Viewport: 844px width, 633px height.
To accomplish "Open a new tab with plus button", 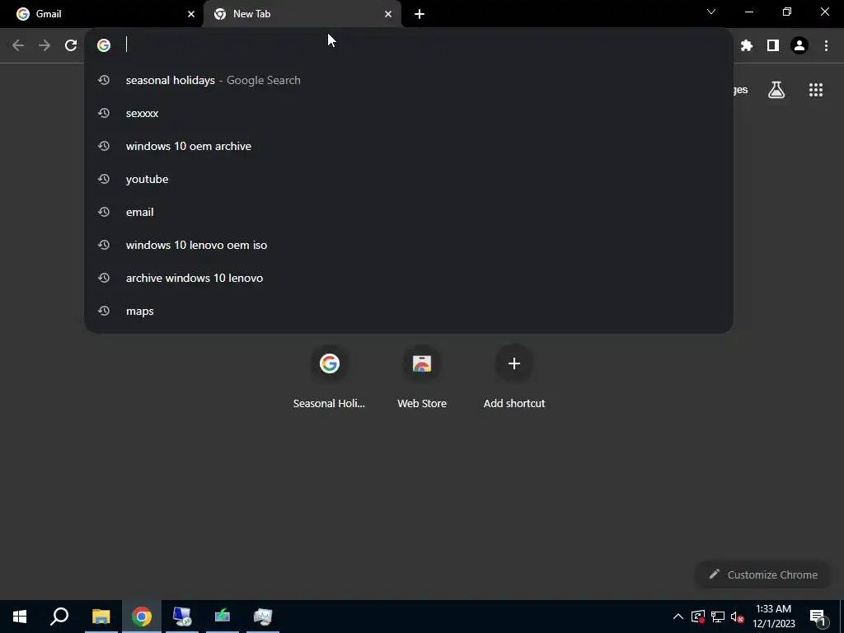I will [420, 14].
